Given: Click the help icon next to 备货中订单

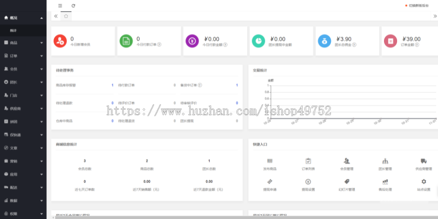Looking at the screenshot, I should (x=200, y=85).
